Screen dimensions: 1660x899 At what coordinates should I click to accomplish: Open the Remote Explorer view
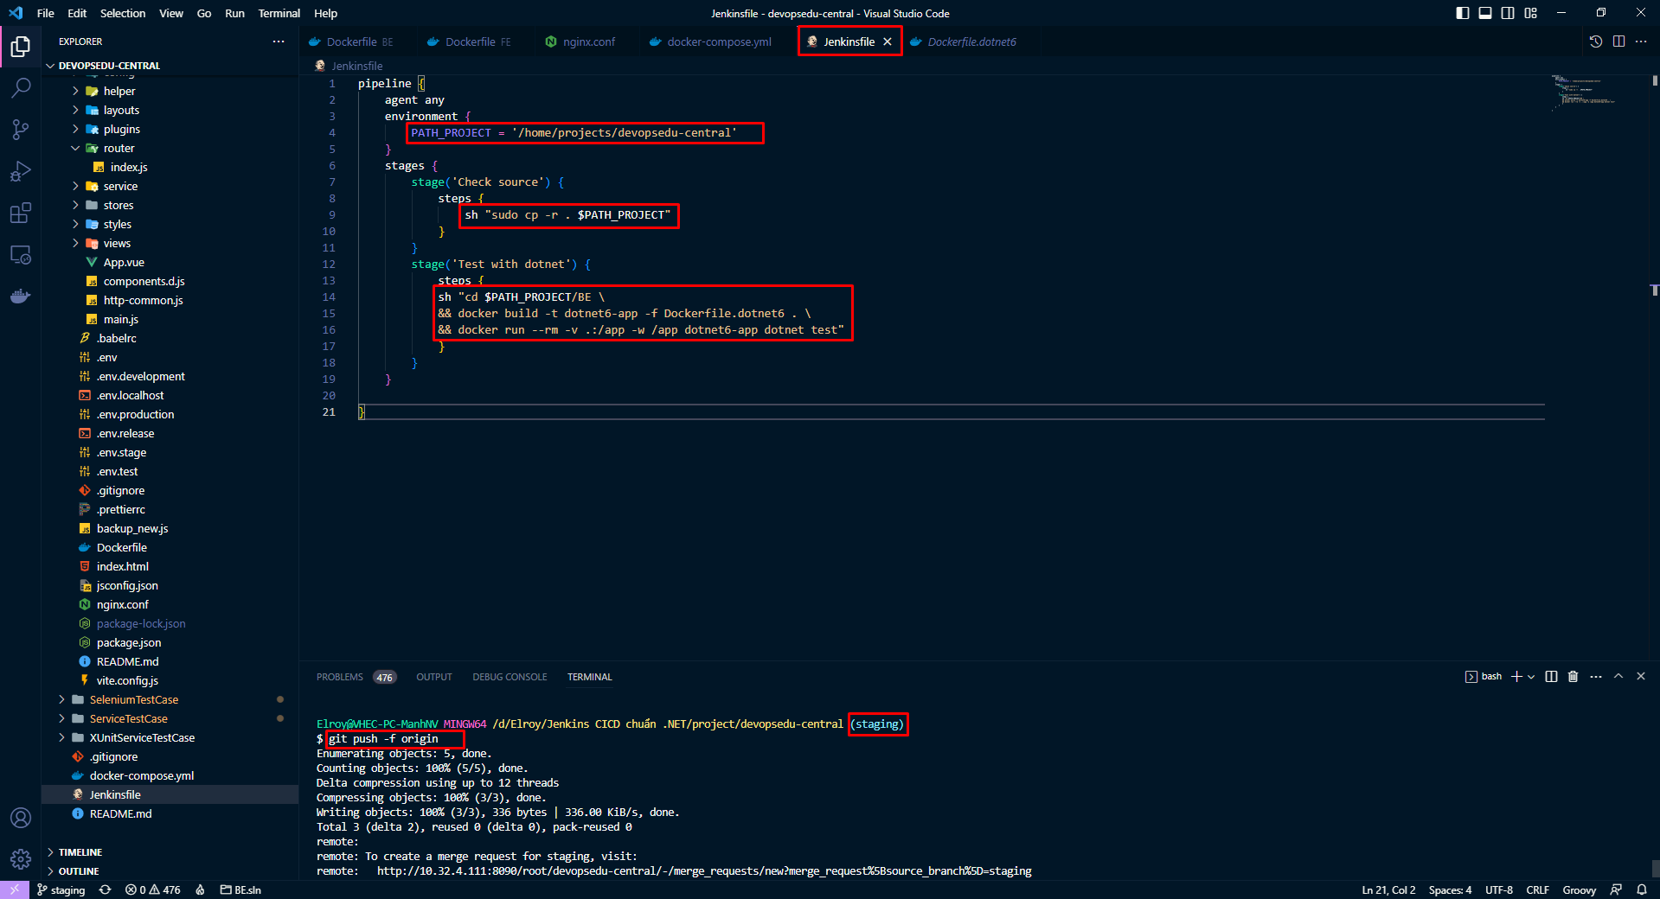[21, 255]
